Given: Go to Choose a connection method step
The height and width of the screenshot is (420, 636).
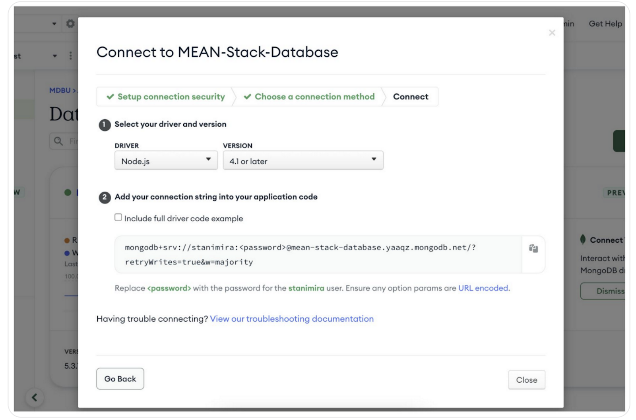Looking at the screenshot, I should click(309, 97).
